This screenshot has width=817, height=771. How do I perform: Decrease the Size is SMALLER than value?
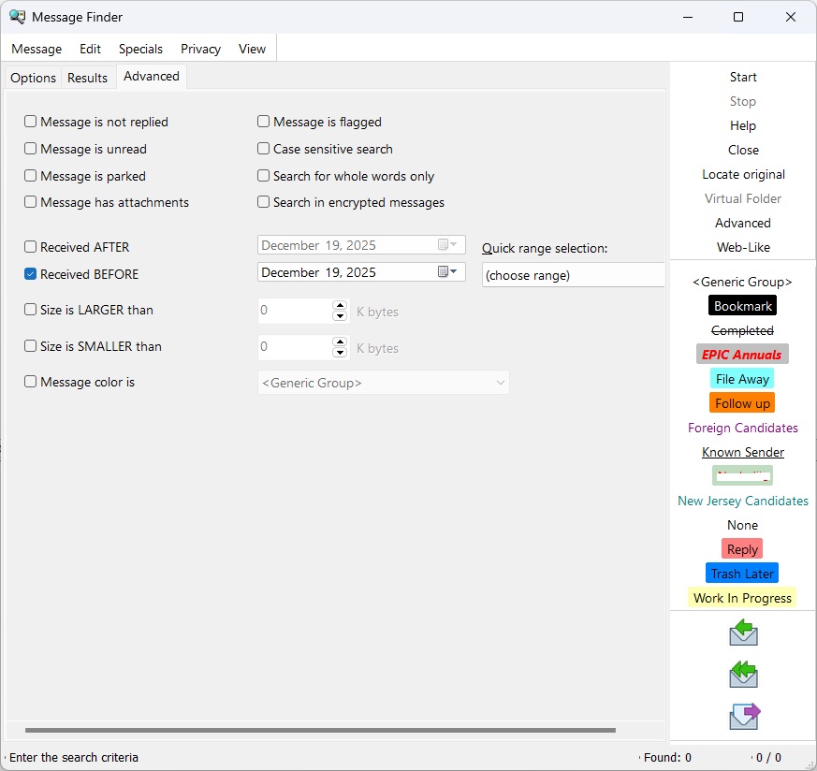click(x=340, y=353)
